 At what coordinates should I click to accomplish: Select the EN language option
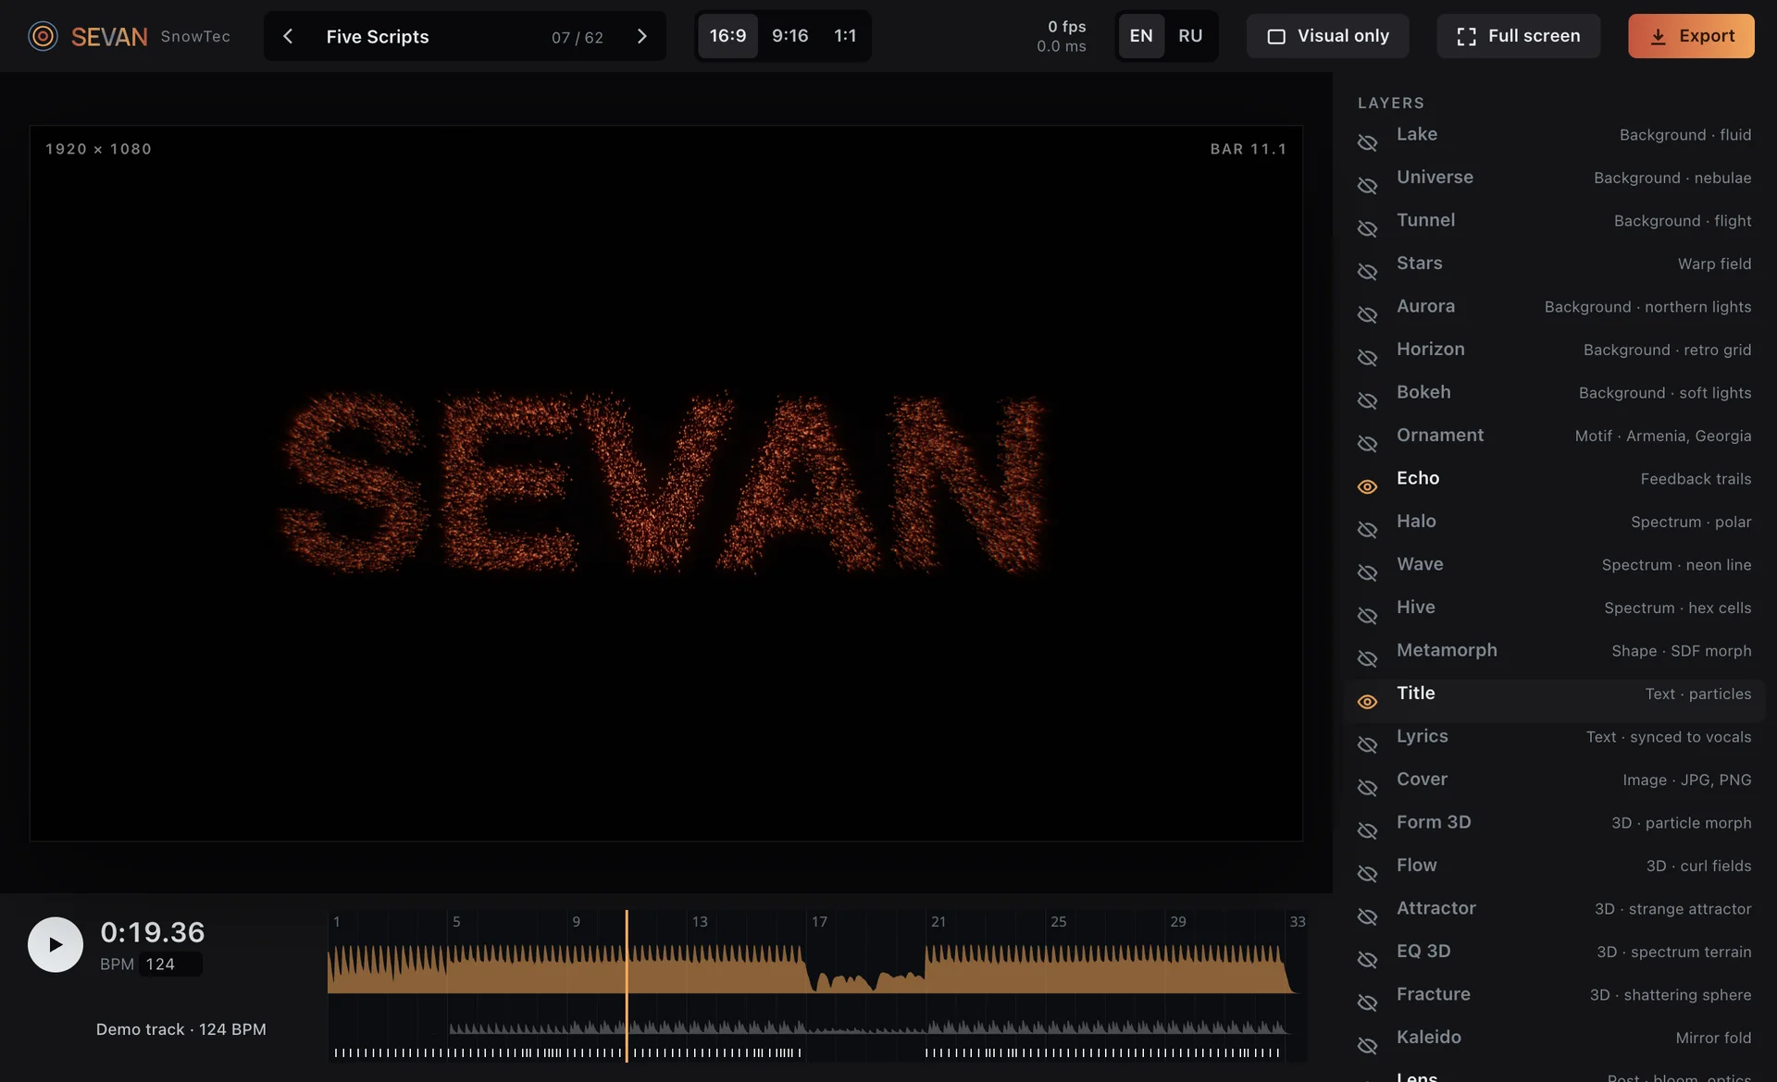tap(1141, 36)
